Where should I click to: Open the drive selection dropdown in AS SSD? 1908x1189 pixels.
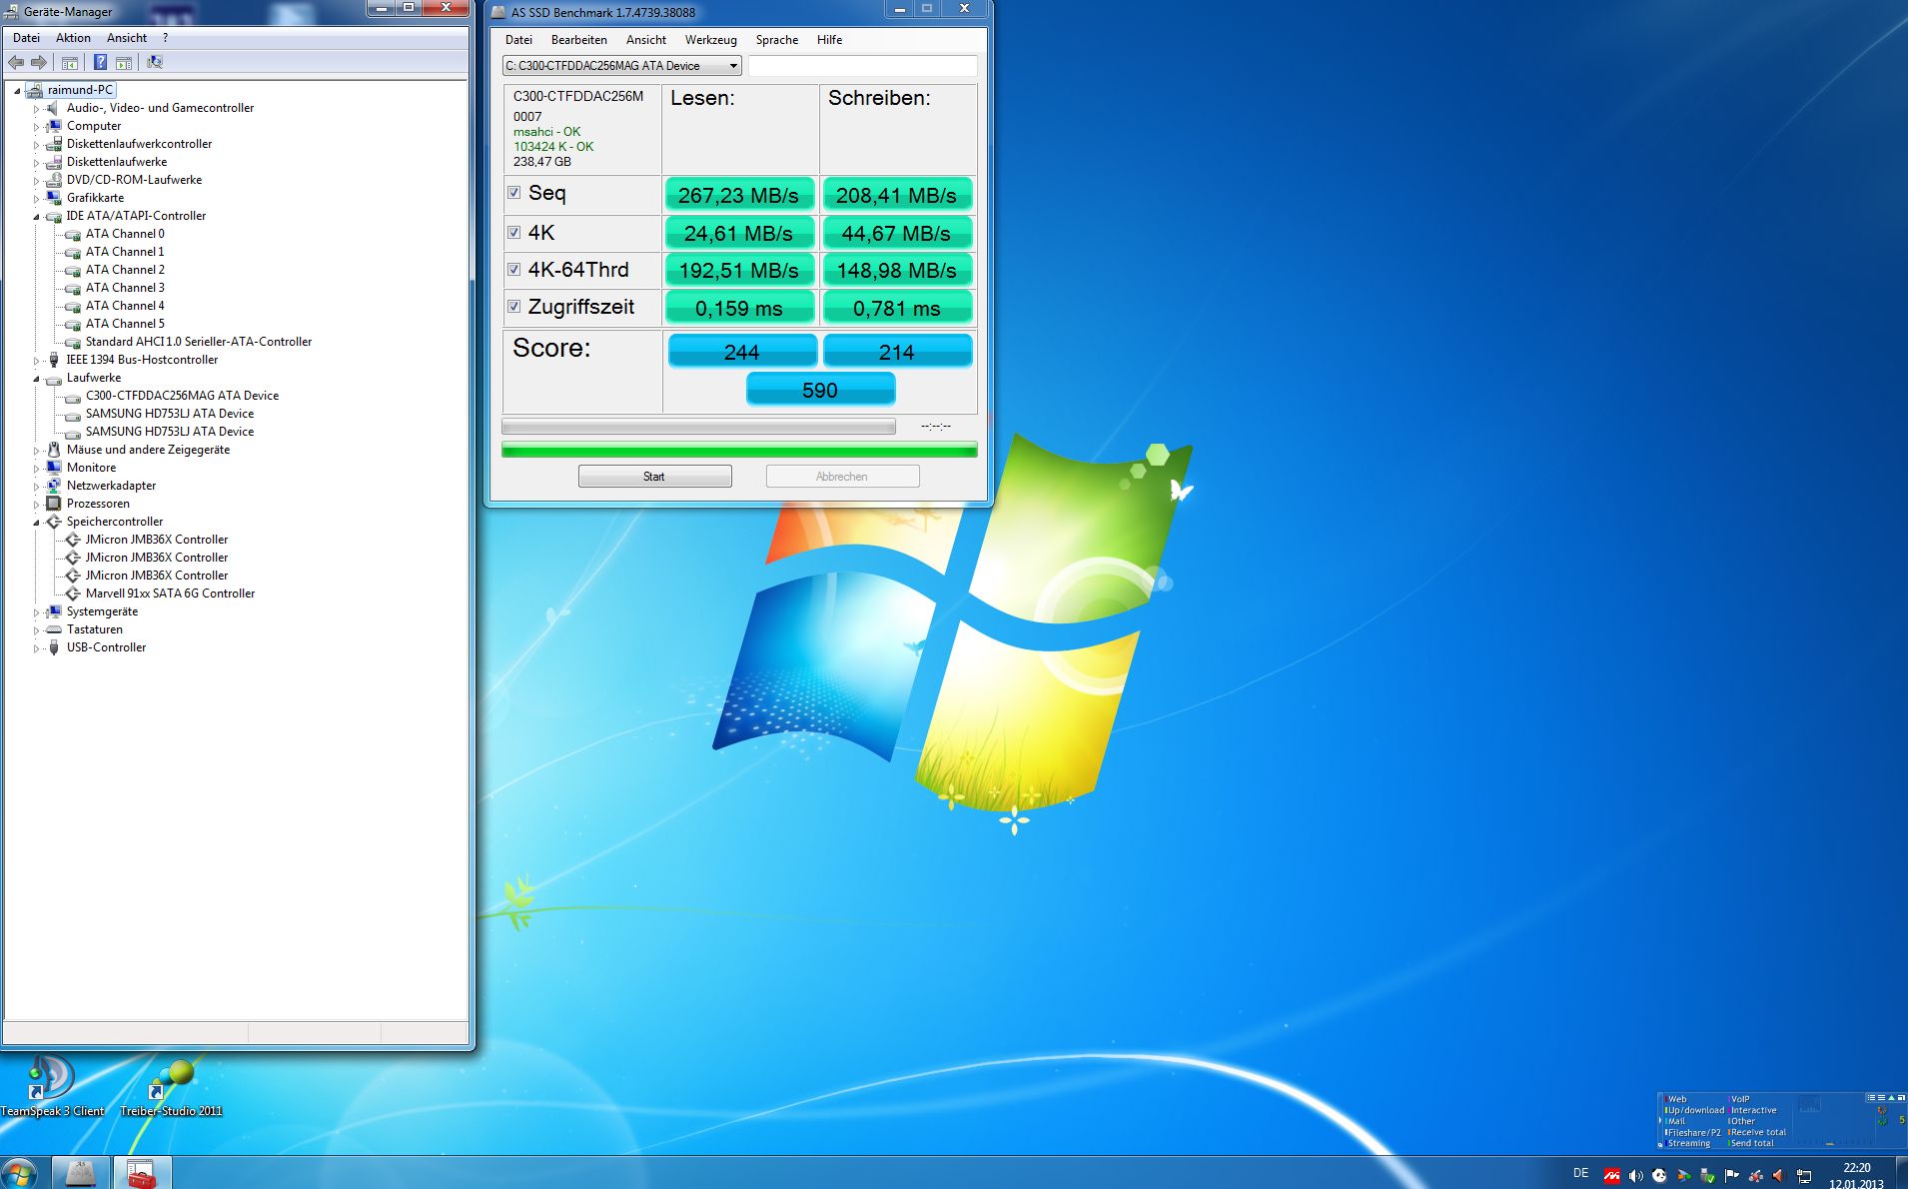point(621,66)
